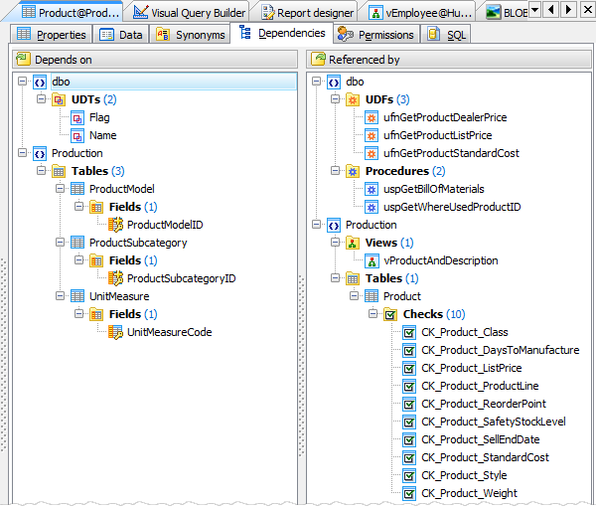
Task: Click the ProductModelID field key icon
Action: pyautogui.click(x=115, y=225)
